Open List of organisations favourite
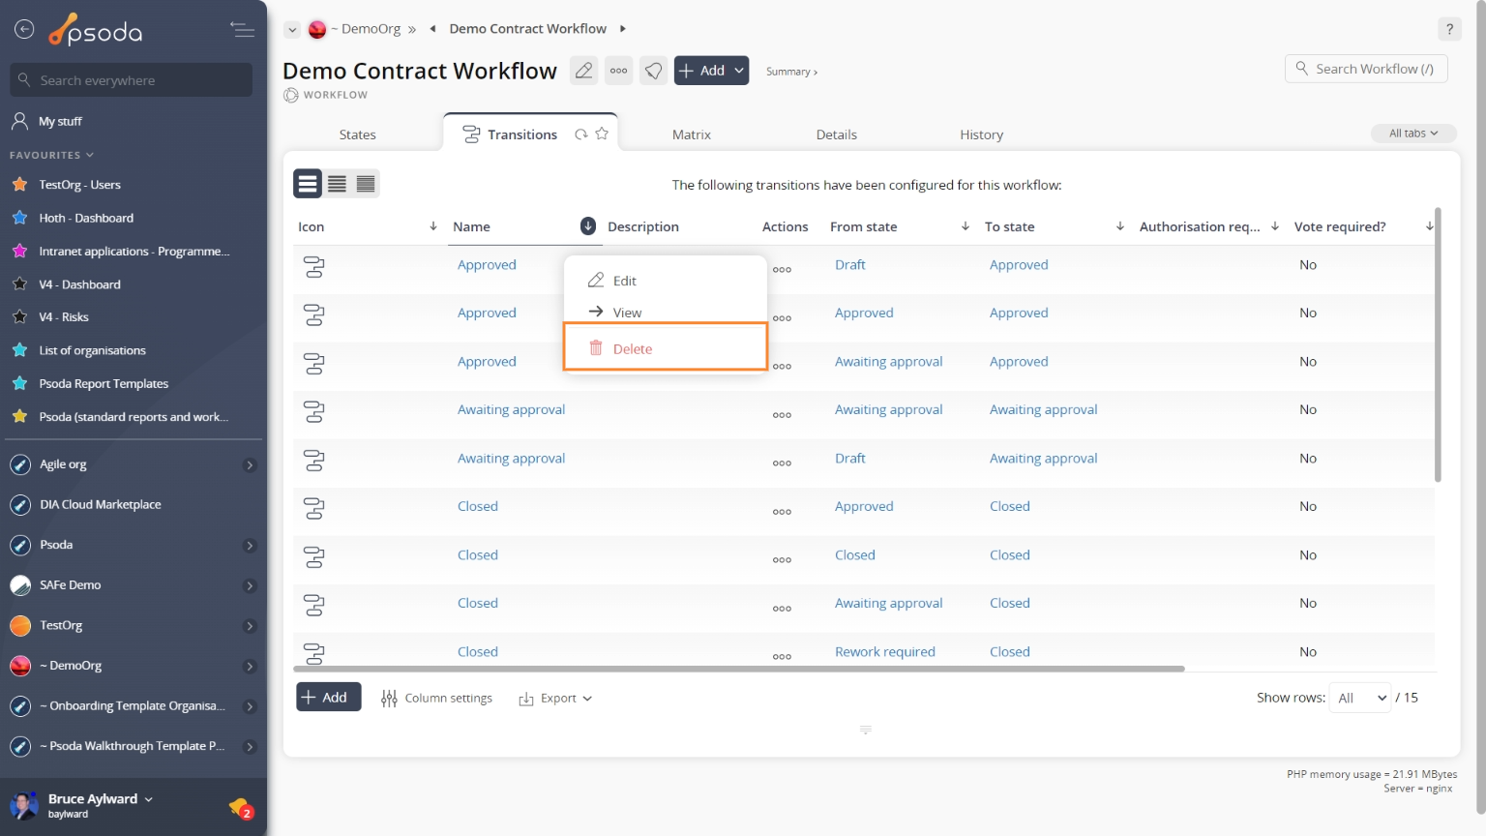Image resolution: width=1486 pixels, height=836 pixels. [x=92, y=351]
